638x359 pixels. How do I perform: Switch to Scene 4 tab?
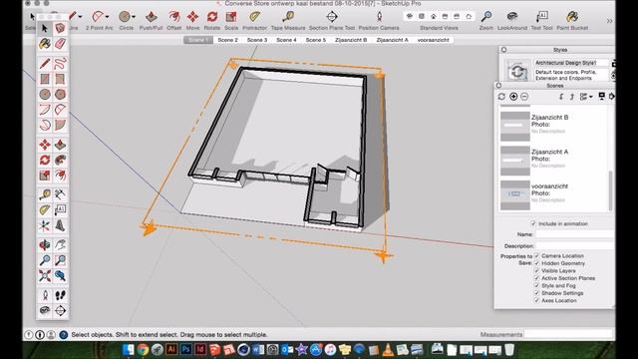click(286, 40)
